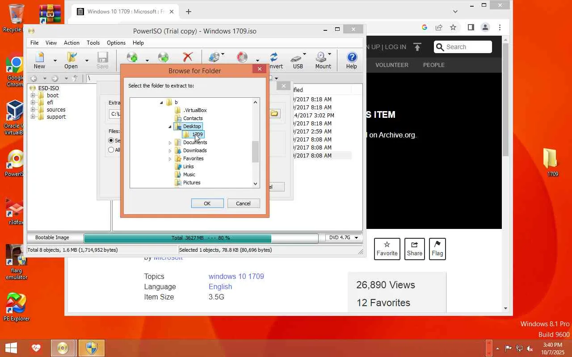The height and width of the screenshot is (357, 572).
Task: Click the Burn red disc toolbar icon
Action: pyautogui.click(x=242, y=57)
